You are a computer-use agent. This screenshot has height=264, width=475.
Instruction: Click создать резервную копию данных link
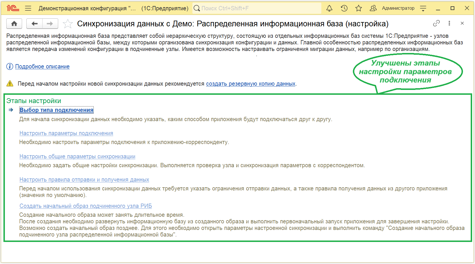(251, 84)
